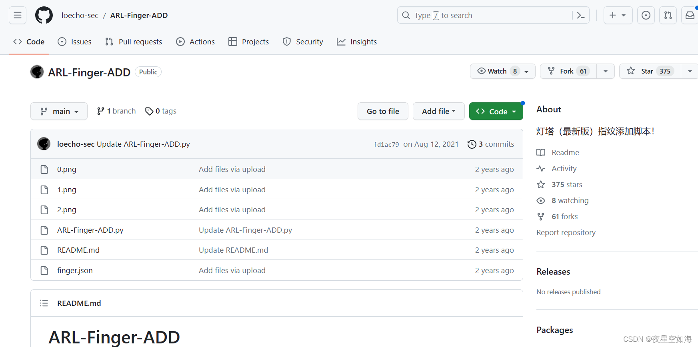
Task: View the 3 commits history
Action: pyautogui.click(x=491, y=144)
